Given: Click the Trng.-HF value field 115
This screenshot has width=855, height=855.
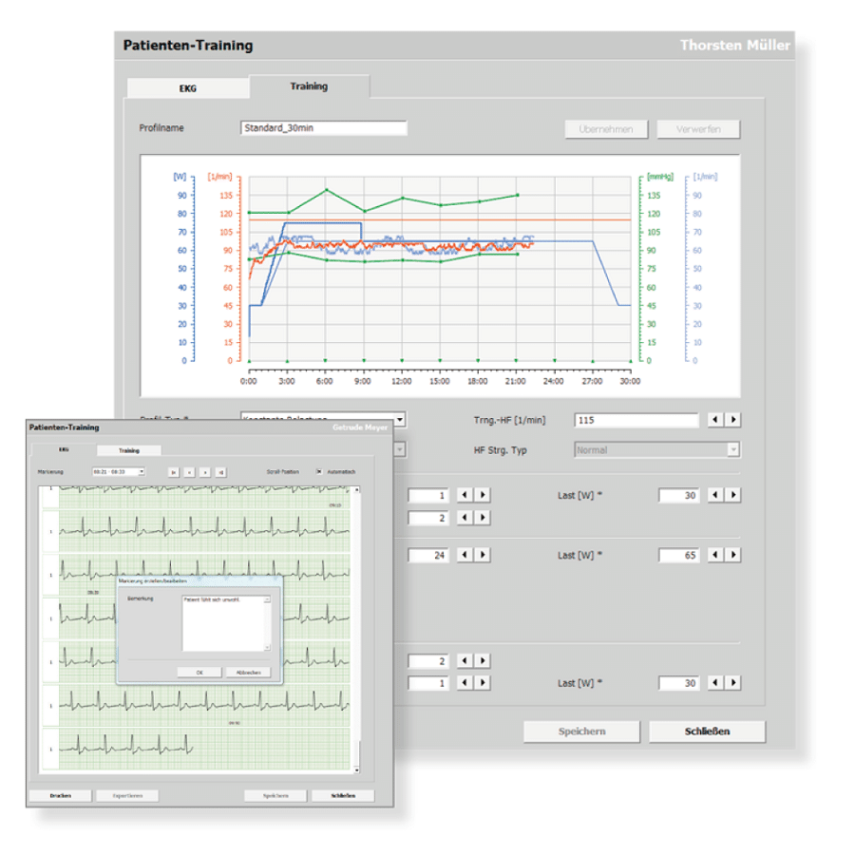Looking at the screenshot, I should [636, 420].
